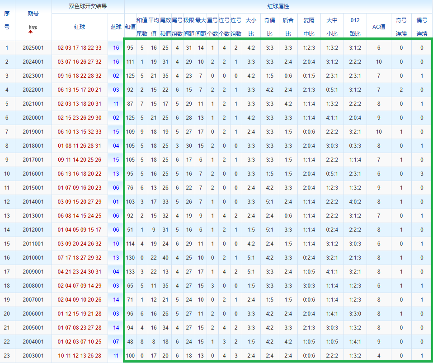Screen dimensions: 433x363
Task: Click blue ball 16 in row 2025001
Action: pyautogui.click(x=116, y=48)
